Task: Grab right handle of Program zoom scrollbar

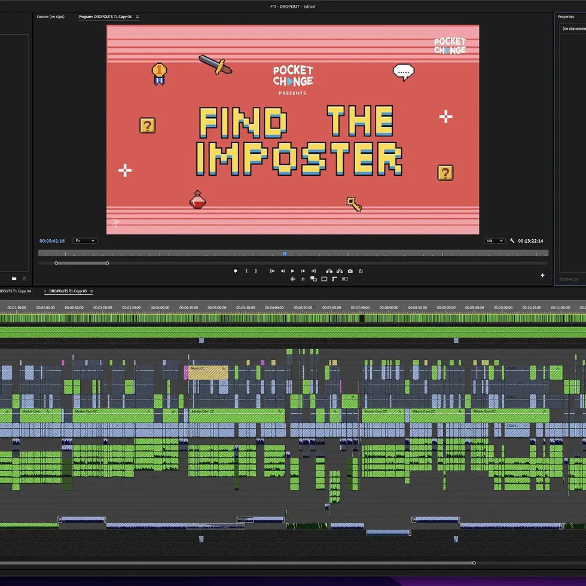Action: click(x=107, y=263)
